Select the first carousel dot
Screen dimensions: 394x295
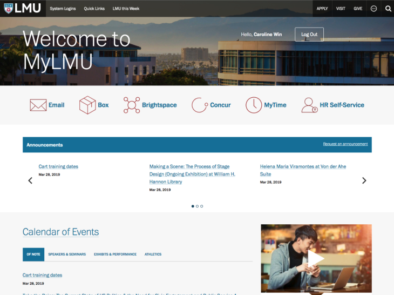pyautogui.click(x=193, y=206)
